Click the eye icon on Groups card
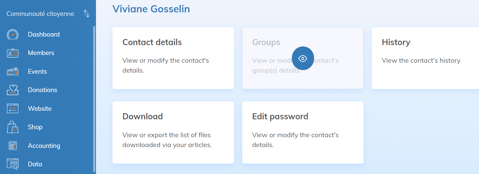This screenshot has height=174, width=479. pos(303,58)
